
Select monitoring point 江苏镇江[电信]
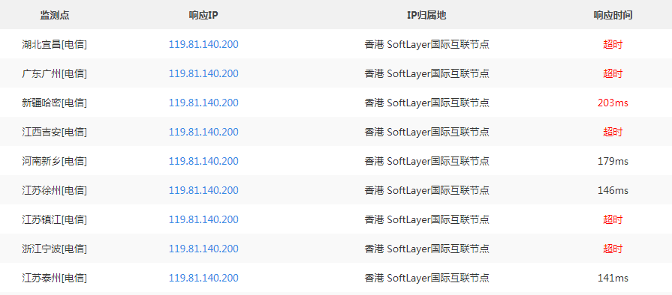coord(54,219)
